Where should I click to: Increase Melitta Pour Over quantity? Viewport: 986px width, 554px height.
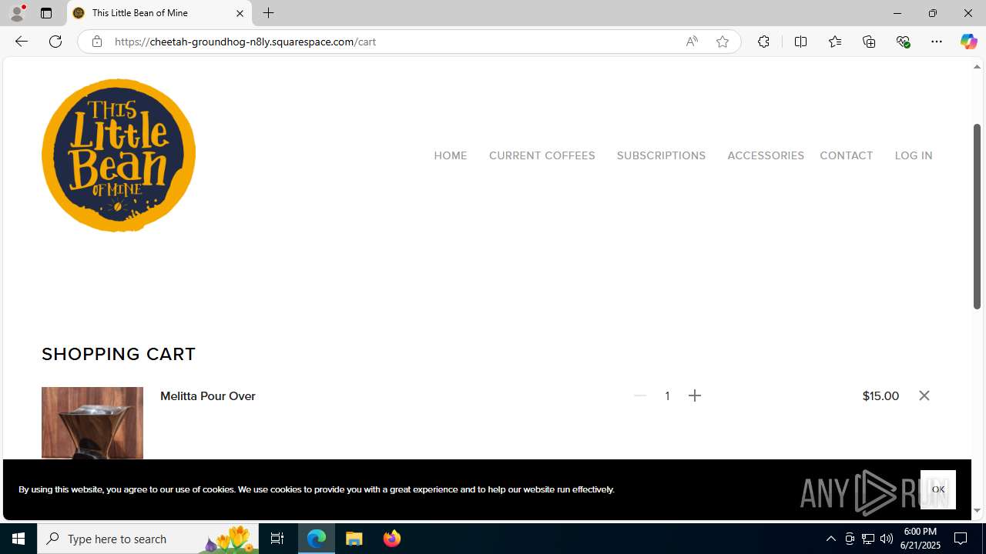pos(695,395)
